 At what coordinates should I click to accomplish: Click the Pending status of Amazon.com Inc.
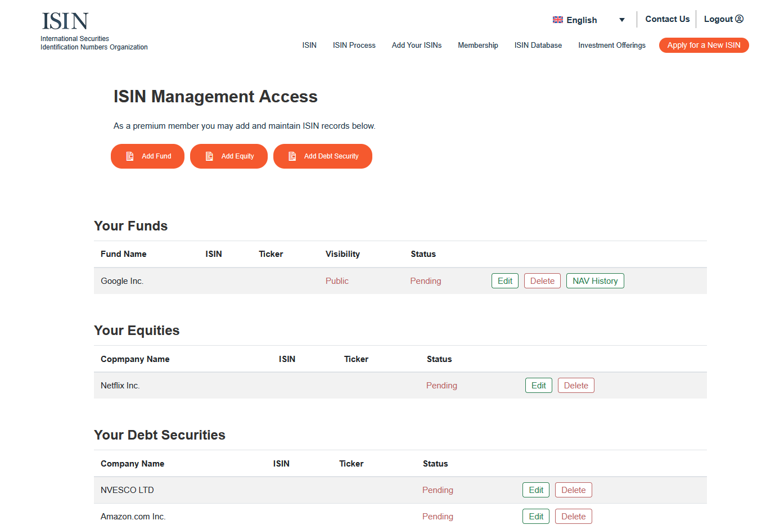pos(438,517)
